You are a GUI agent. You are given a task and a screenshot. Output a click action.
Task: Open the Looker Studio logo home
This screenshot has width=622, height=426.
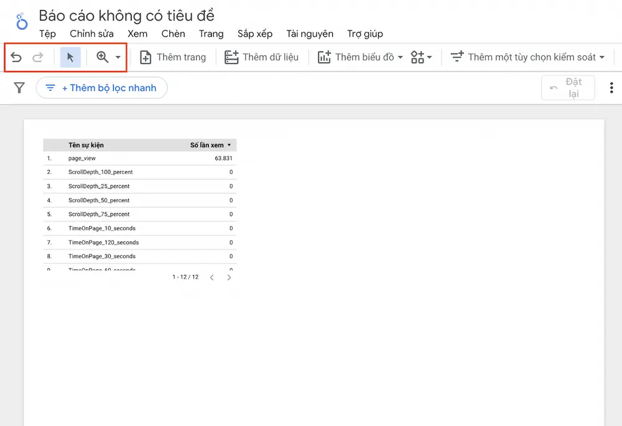click(x=22, y=21)
